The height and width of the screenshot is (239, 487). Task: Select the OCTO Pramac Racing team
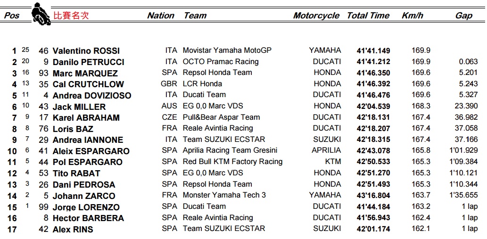[221, 62]
